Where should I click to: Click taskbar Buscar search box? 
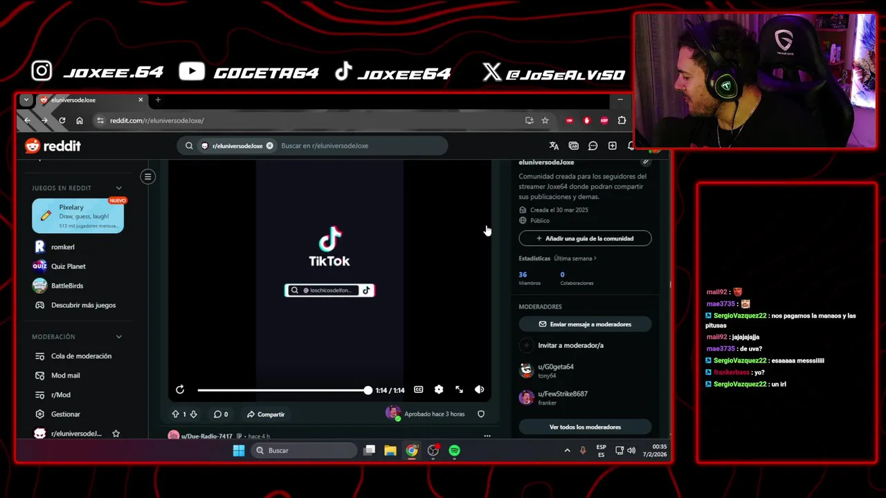[304, 451]
